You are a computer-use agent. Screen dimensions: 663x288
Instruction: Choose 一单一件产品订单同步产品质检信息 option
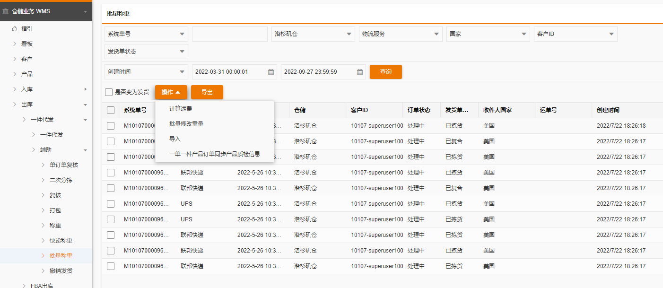pyautogui.click(x=215, y=154)
